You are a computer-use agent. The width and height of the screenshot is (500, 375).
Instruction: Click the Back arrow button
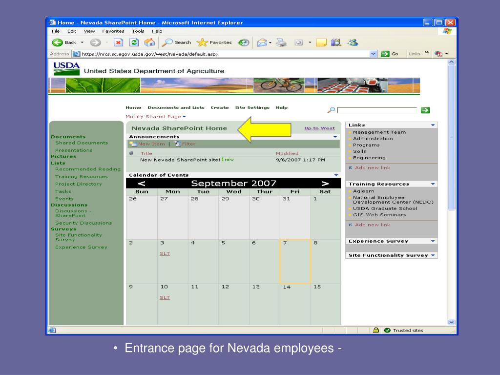click(x=58, y=42)
